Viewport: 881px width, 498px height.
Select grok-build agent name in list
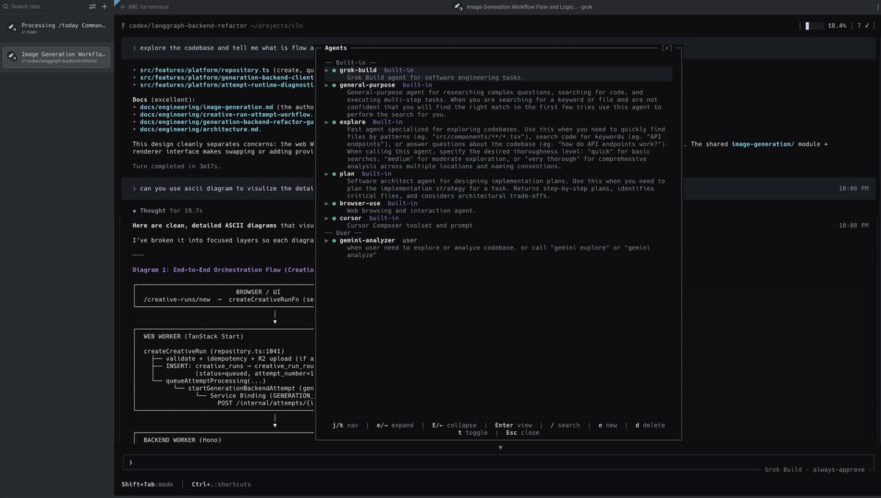(x=358, y=71)
